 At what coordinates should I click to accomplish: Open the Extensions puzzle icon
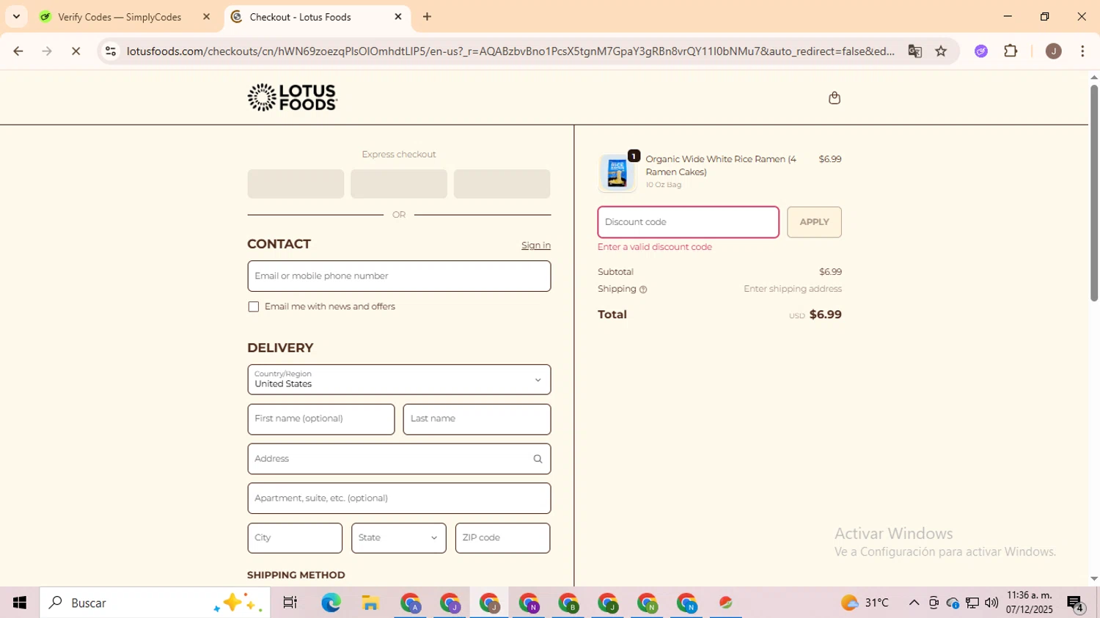tap(1011, 51)
